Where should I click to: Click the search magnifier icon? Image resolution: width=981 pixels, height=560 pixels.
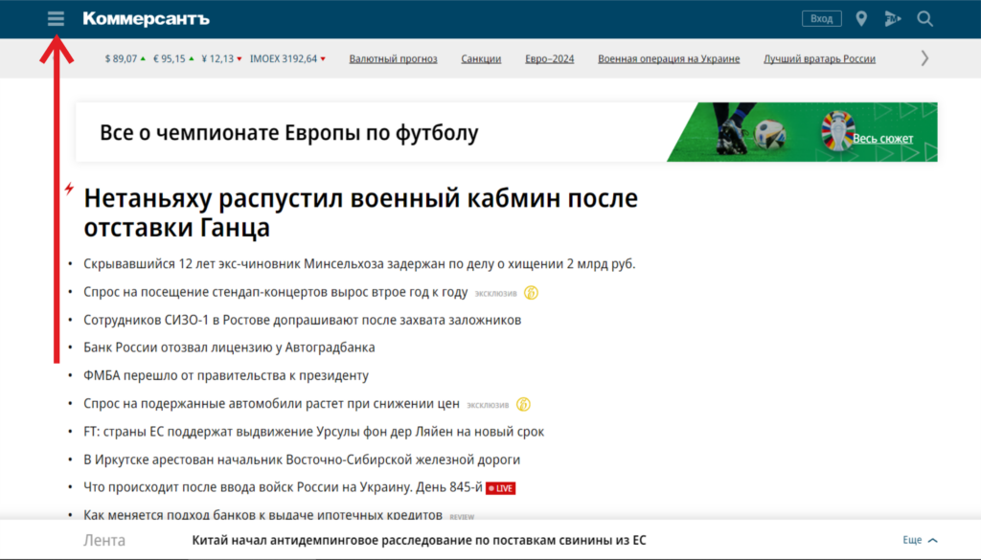924,19
